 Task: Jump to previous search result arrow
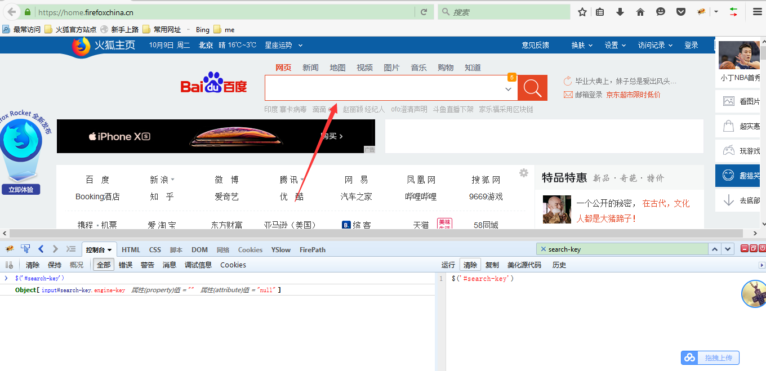click(714, 249)
